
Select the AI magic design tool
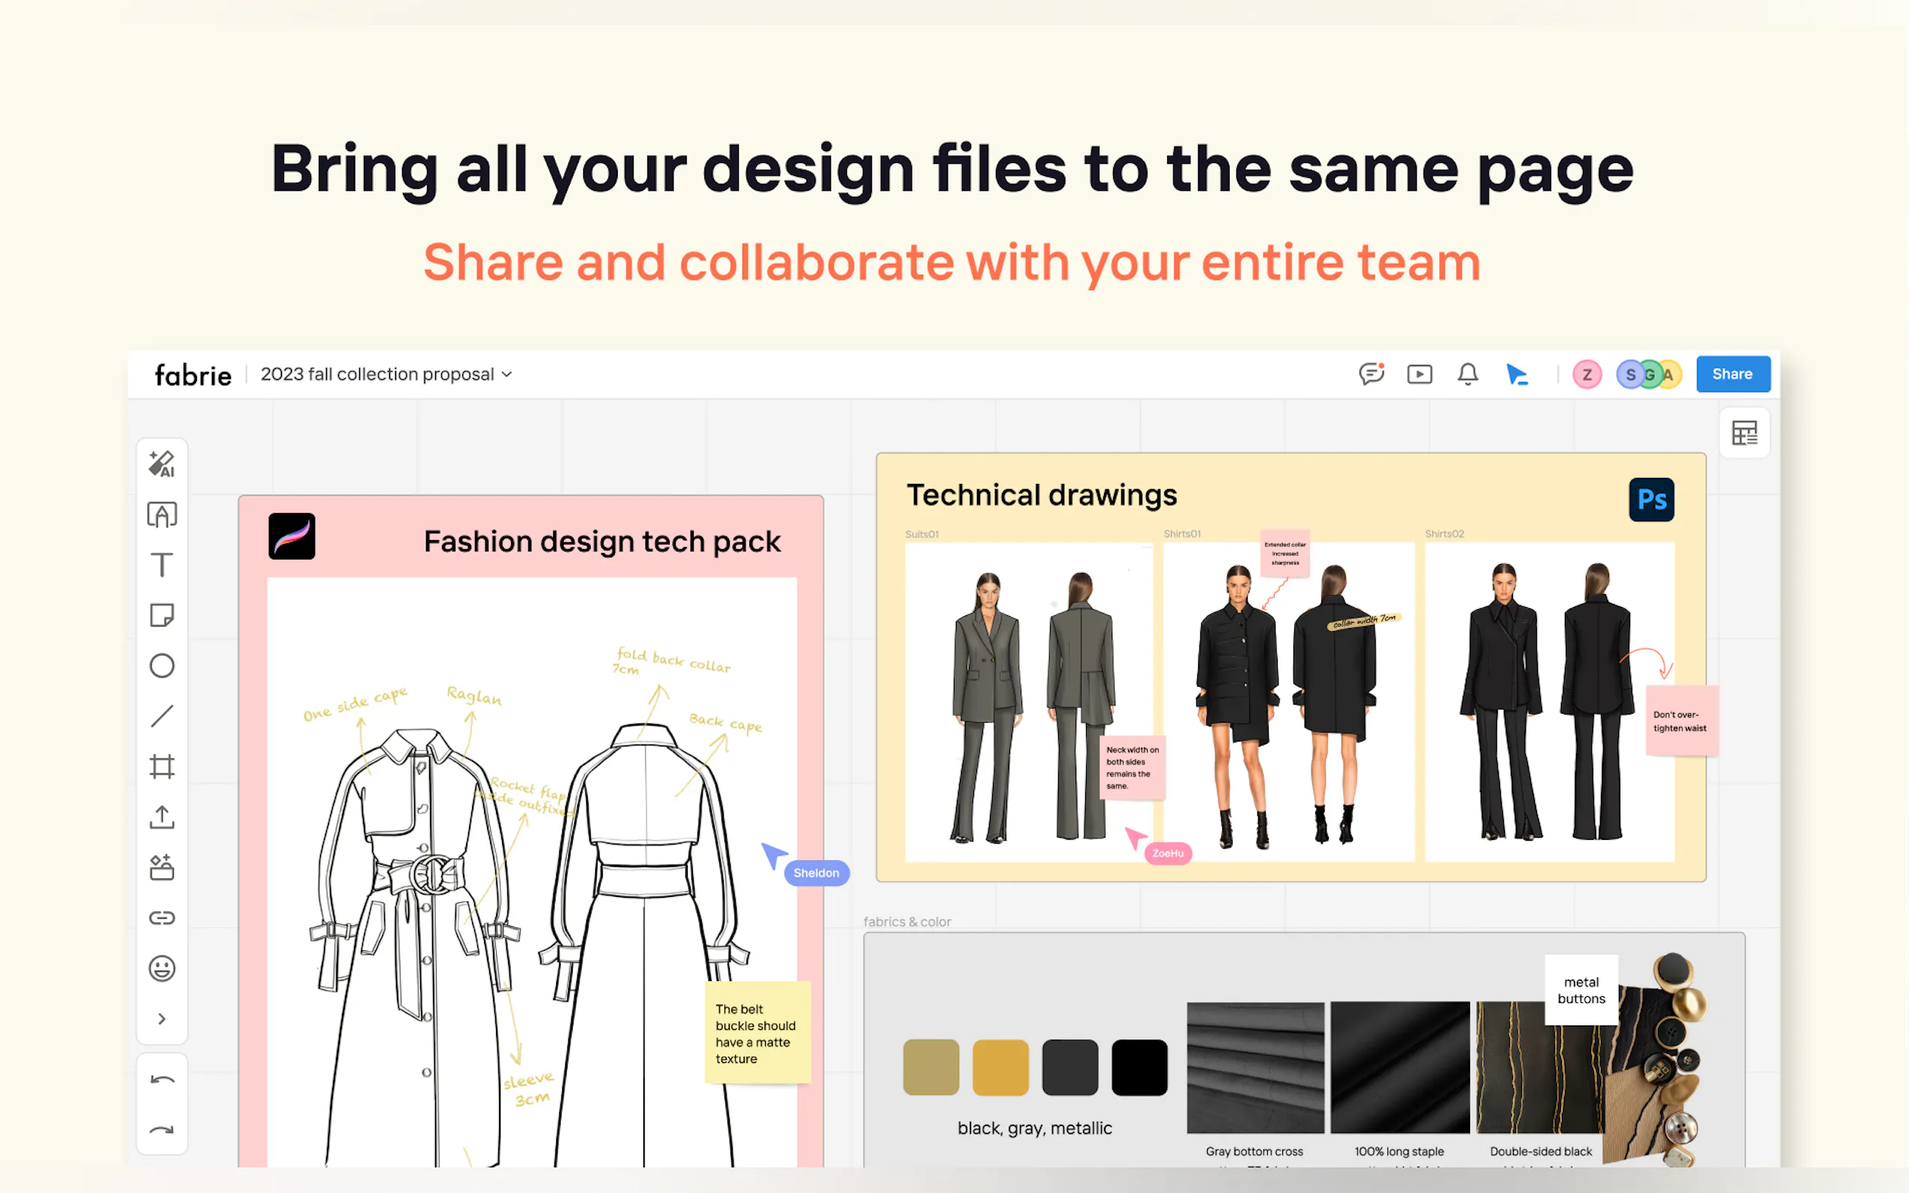click(x=162, y=464)
